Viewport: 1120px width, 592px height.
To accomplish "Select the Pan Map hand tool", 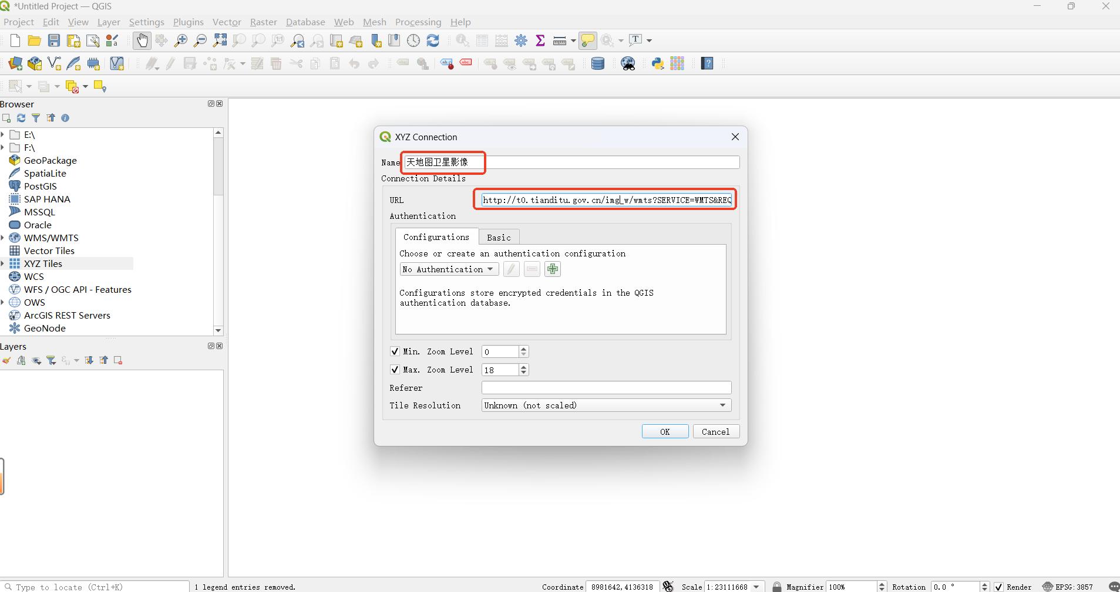I will [142, 40].
